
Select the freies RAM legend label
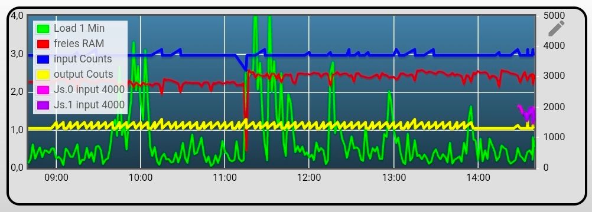click(x=79, y=44)
